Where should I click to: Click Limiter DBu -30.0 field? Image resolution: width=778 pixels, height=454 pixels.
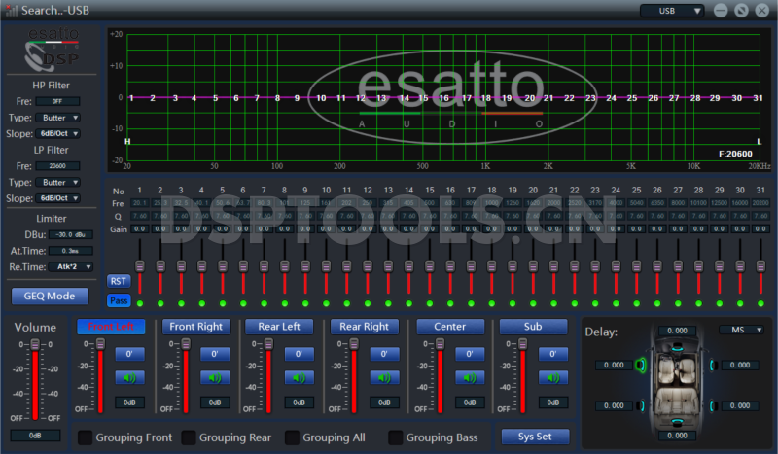click(x=70, y=234)
